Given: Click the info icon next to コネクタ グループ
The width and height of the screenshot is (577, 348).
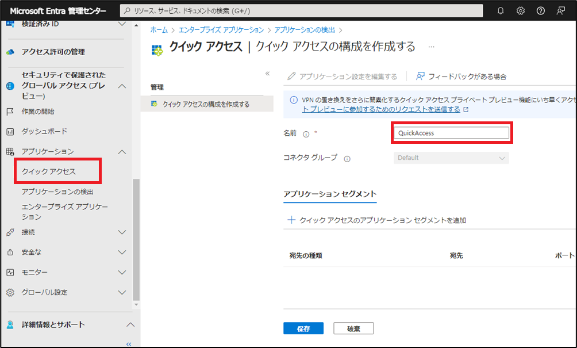Looking at the screenshot, I should 347,159.
